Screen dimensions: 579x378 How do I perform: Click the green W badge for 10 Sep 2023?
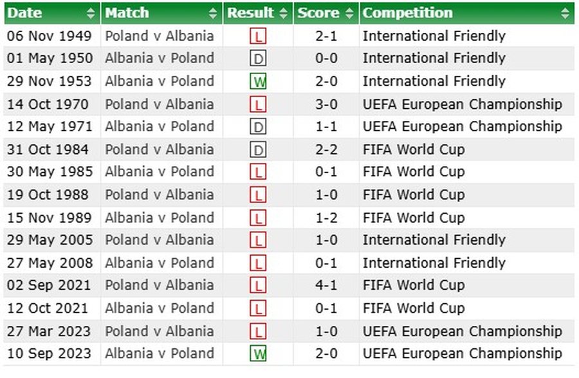click(x=258, y=354)
